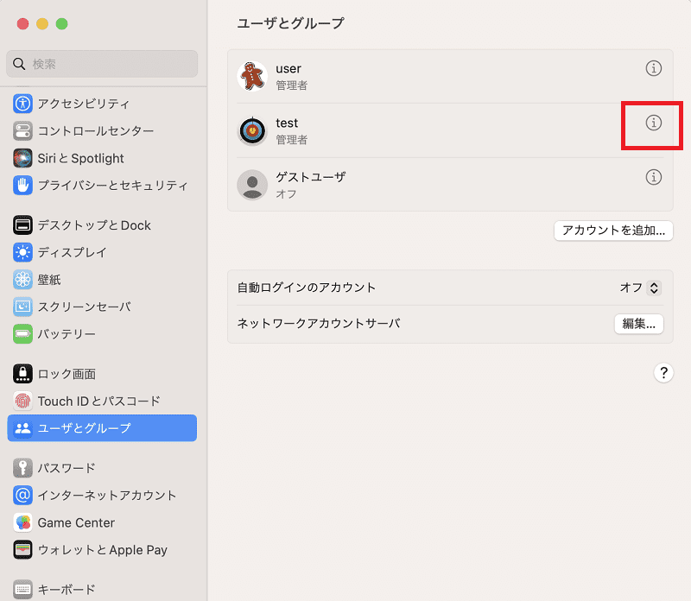This screenshot has height=601, width=691.
Task: Click the user account name text
Action: (x=288, y=69)
